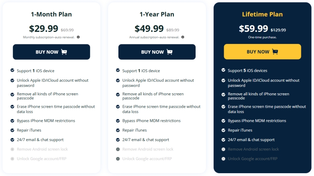
Task: Click the cart icon in 1-Month Buy Now
Action: click(x=64, y=52)
